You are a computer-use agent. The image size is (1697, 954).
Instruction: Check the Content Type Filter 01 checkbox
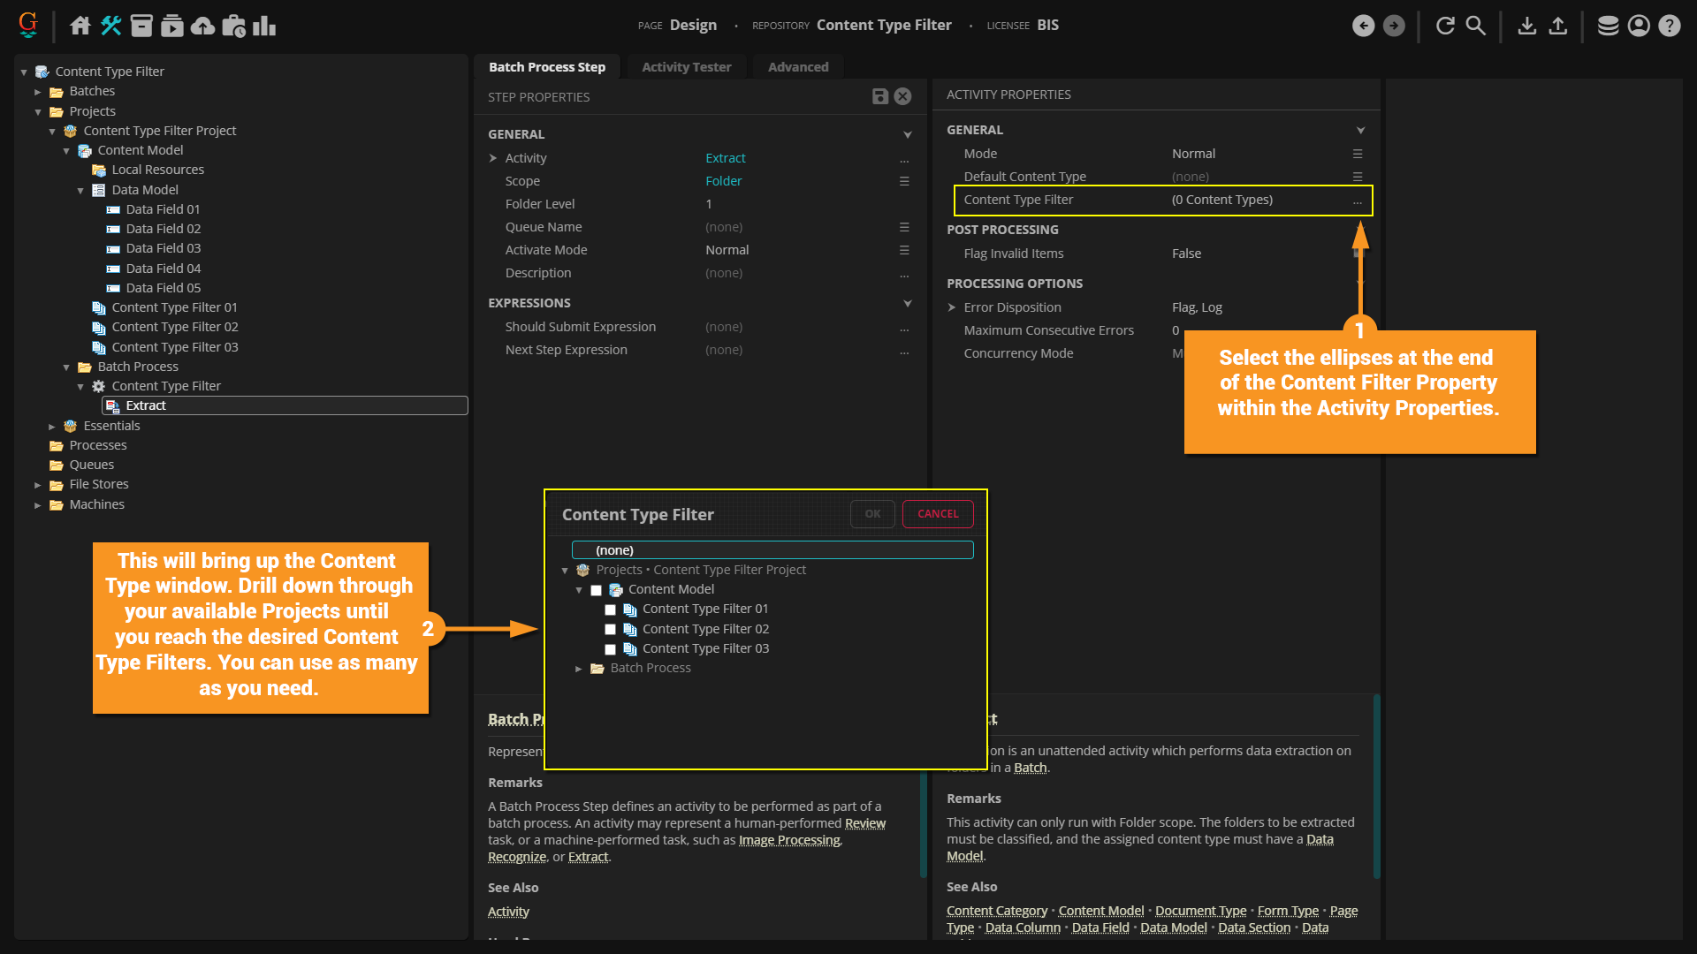(x=610, y=609)
